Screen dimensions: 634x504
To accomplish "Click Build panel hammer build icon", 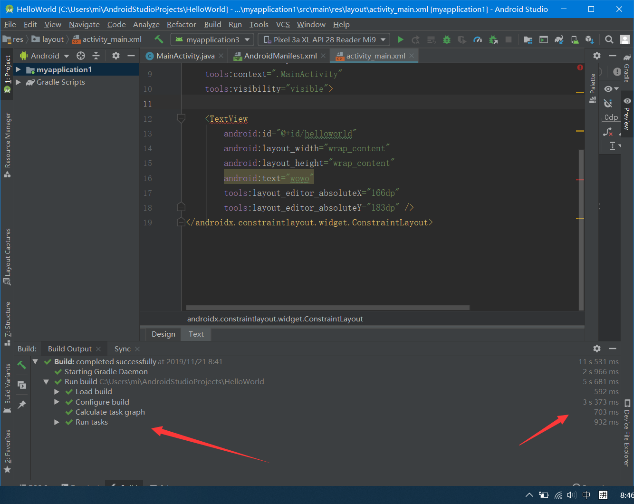I will [22, 365].
